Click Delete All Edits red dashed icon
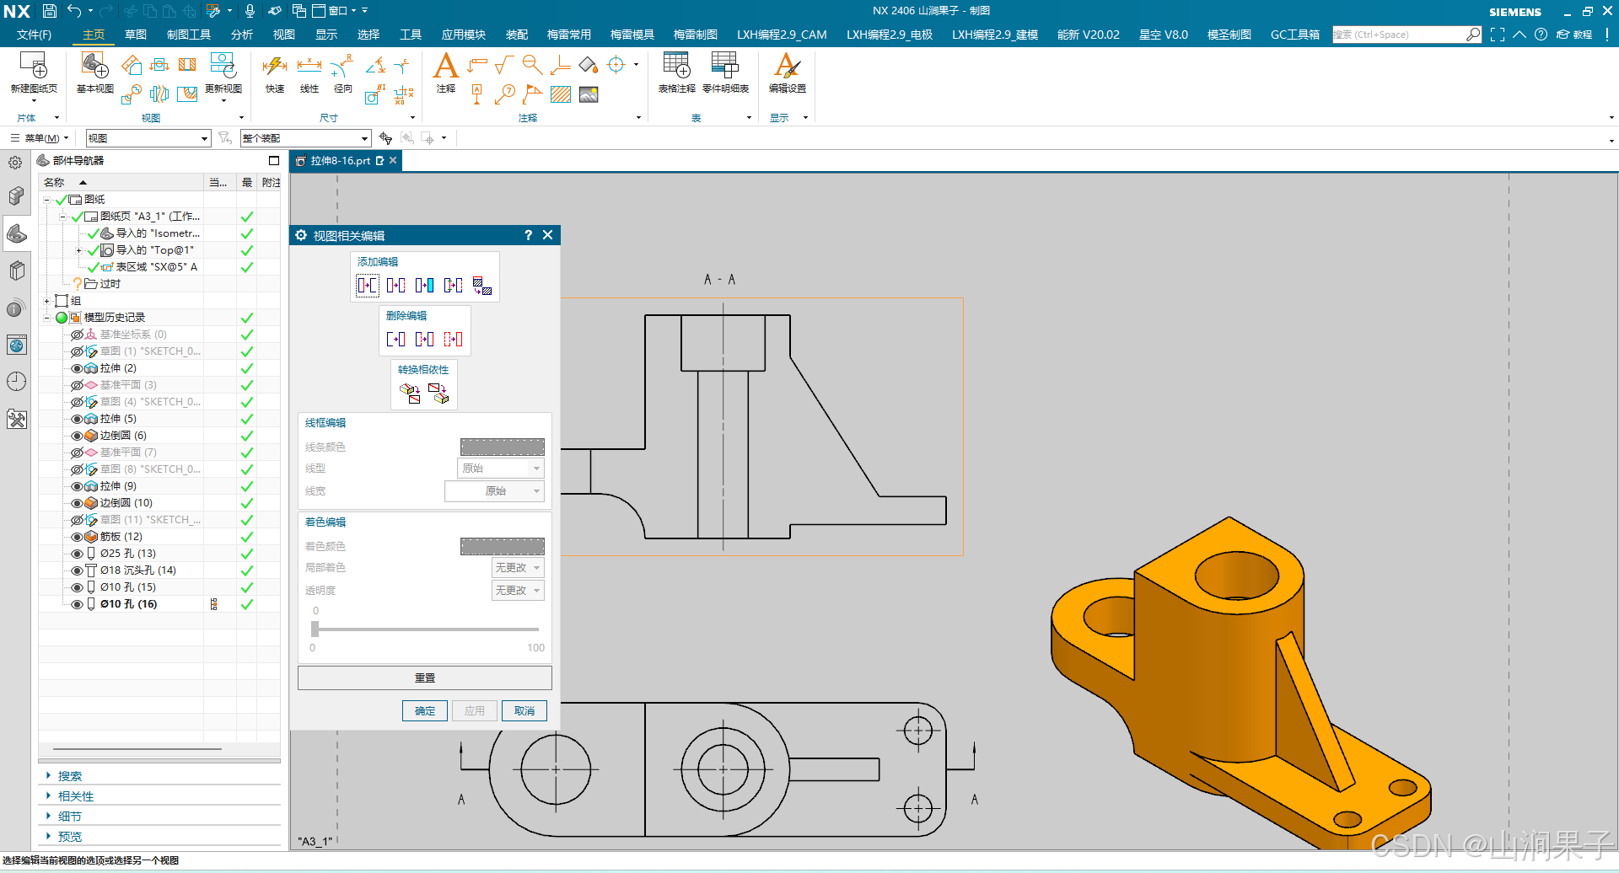This screenshot has width=1619, height=873. click(x=453, y=339)
